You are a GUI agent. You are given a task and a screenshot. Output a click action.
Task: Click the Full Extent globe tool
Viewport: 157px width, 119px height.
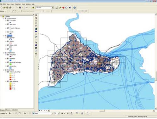(x=36, y=29)
